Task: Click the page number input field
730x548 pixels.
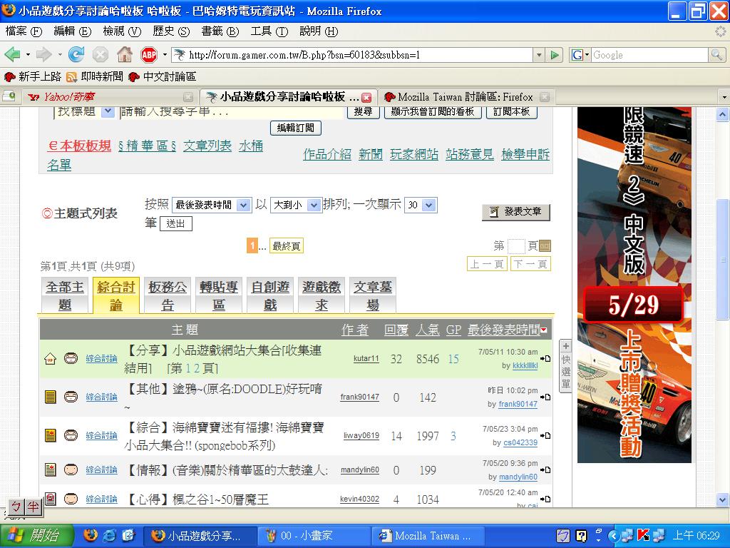Action: 516,246
